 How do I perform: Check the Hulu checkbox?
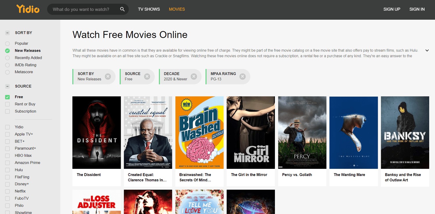[8, 170]
